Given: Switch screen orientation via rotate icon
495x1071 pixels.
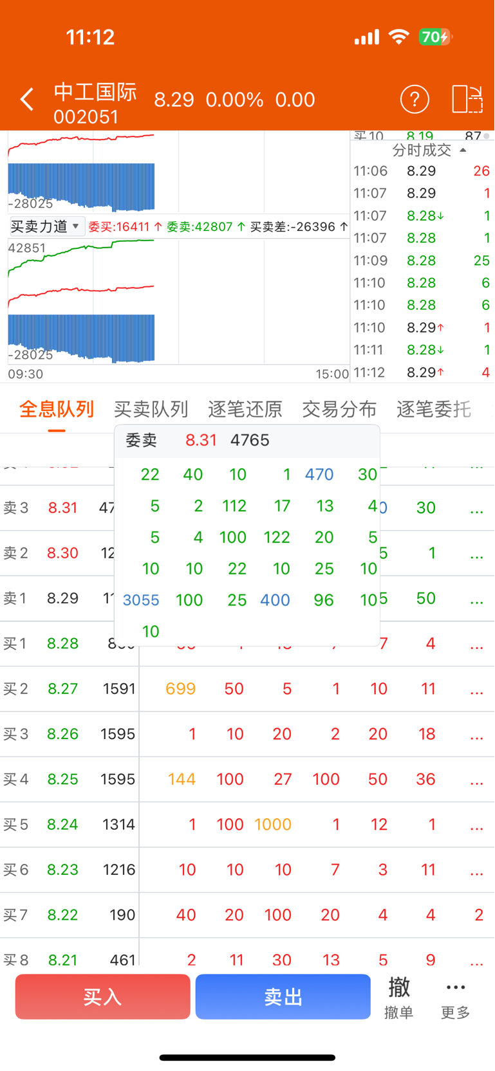Looking at the screenshot, I should [x=467, y=100].
